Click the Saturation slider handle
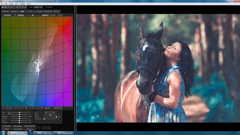The image size is (240, 135). (x=19, y=123)
